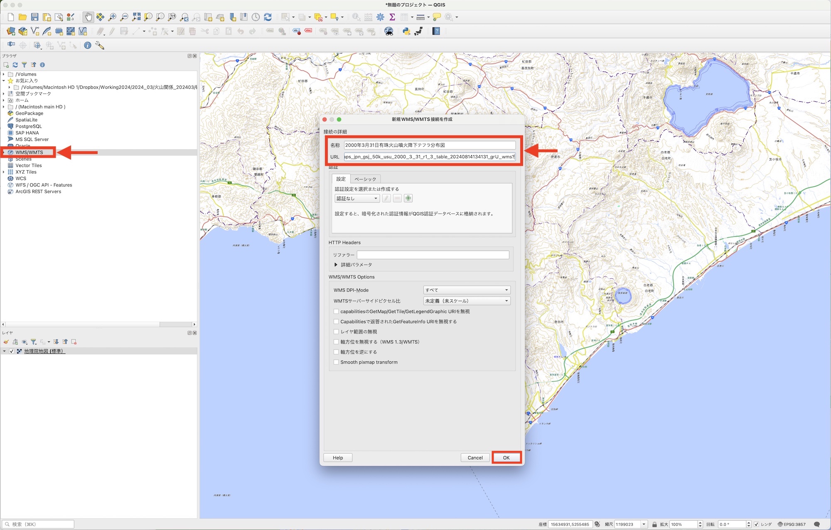Image resolution: width=831 pixels, height=530 pixels.
Task: Refresh the map canvas from main toolbar
Action: coord(268,17)
